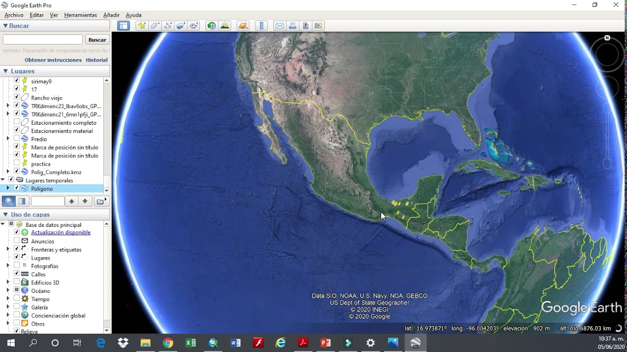
Task: Open Excel from the taskbar
Action: pyautogui.click(x=191, y=343)
